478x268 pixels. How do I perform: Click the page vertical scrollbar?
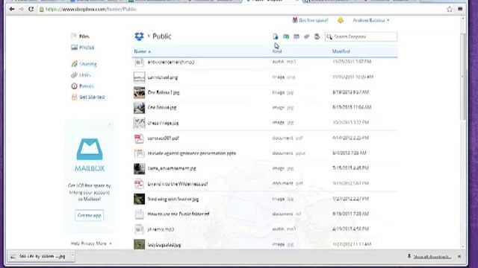[x=463, y=76]
